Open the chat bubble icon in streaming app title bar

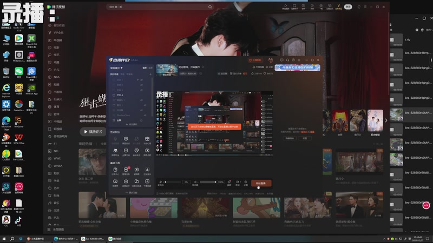[x=281, y=60]
